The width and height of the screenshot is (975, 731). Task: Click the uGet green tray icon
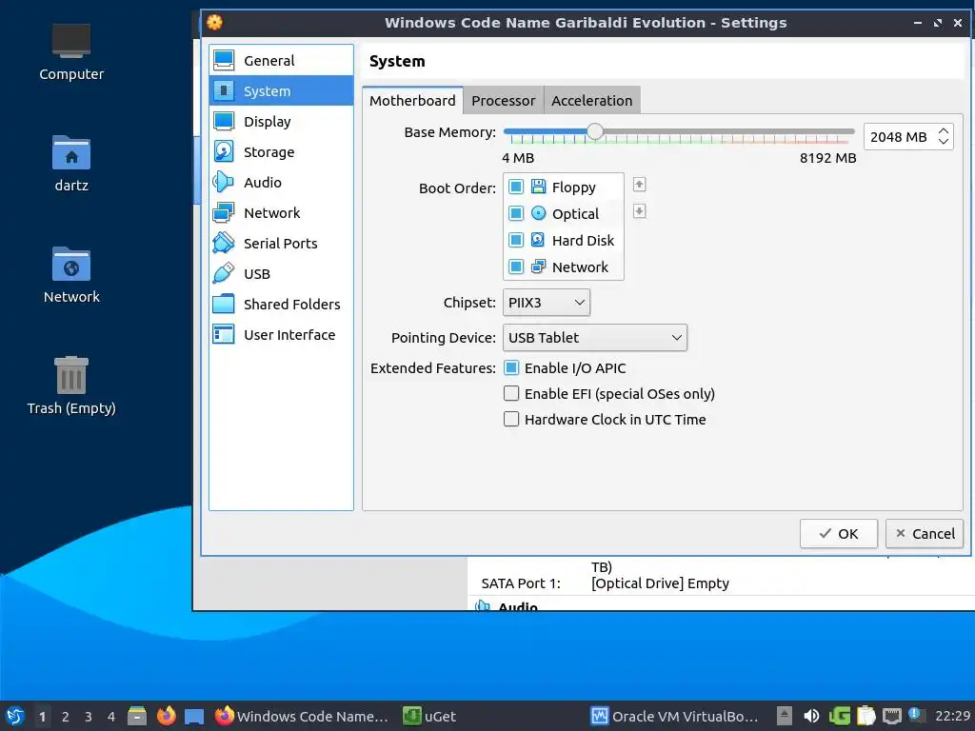pos(839,716)
